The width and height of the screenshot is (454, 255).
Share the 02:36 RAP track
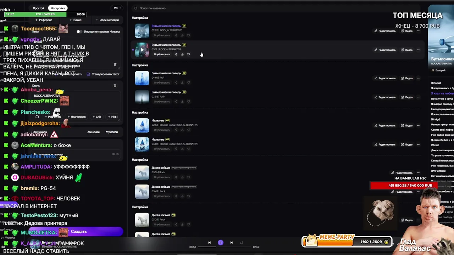[x=176, y=102]
